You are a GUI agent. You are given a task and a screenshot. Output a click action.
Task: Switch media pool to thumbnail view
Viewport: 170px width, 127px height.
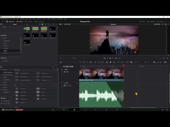(x=42, y=24)
